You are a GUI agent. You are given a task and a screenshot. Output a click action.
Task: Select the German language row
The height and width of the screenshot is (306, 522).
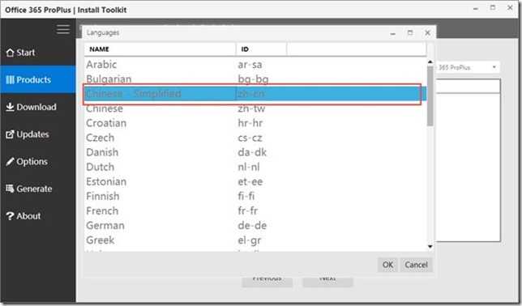pos(255,226)
